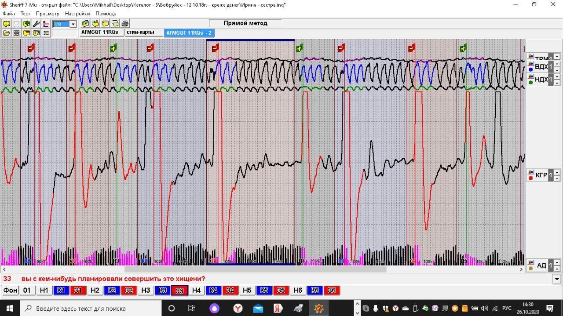Image resolution: width=563 pixels, height=316 pixels.
Task: Click the plain yellow note toolbar icon
Action: pyautogui.click(x=105, y=23)
